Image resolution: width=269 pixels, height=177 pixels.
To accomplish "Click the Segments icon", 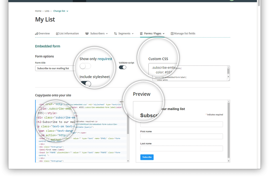I will click(x=115, y=34).
